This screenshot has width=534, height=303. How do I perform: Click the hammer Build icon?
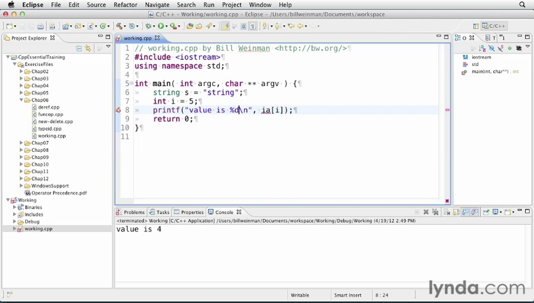coord(119,26)
